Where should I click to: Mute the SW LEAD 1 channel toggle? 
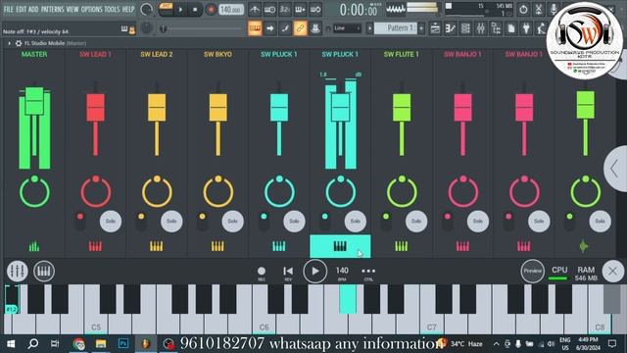(80, 221)
